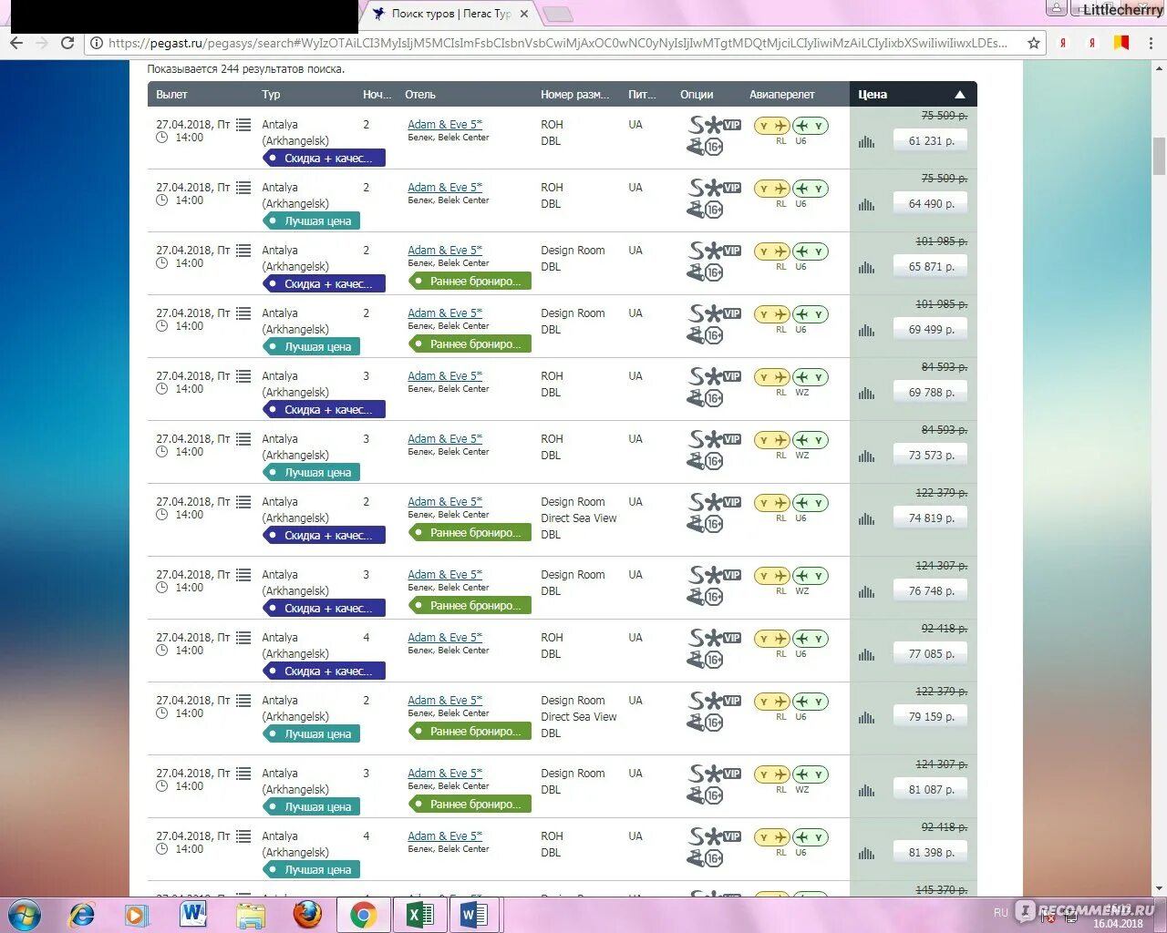Viewport: 1167px width, 933px height.
Task: Open Adam & Eve 5* link in the 81 398 р. row
Action: tap(445, 836)
